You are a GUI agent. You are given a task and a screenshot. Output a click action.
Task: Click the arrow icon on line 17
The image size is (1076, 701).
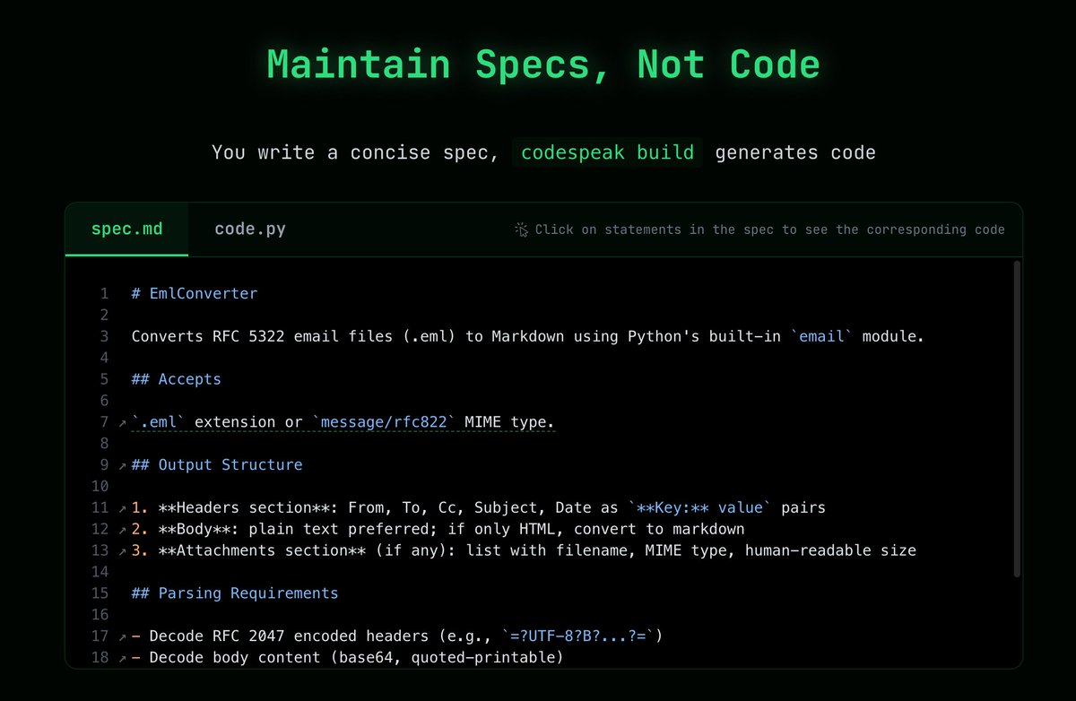(x=123, y=637)
